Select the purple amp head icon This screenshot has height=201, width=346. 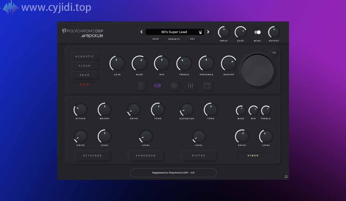[157, 85]
